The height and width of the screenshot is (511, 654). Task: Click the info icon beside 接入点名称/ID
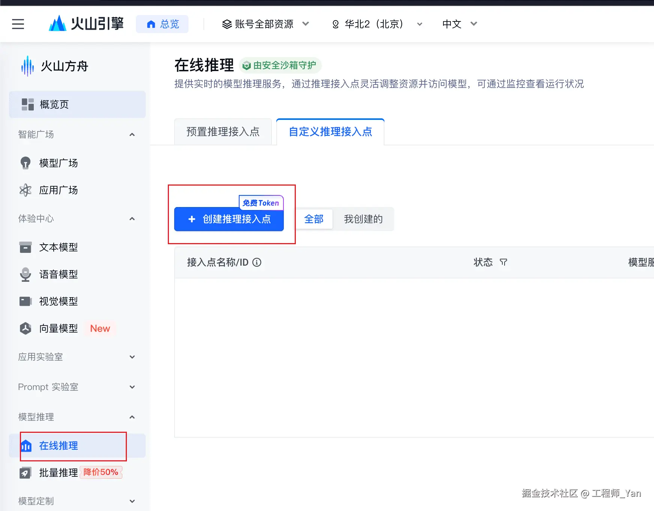[257, 262]
